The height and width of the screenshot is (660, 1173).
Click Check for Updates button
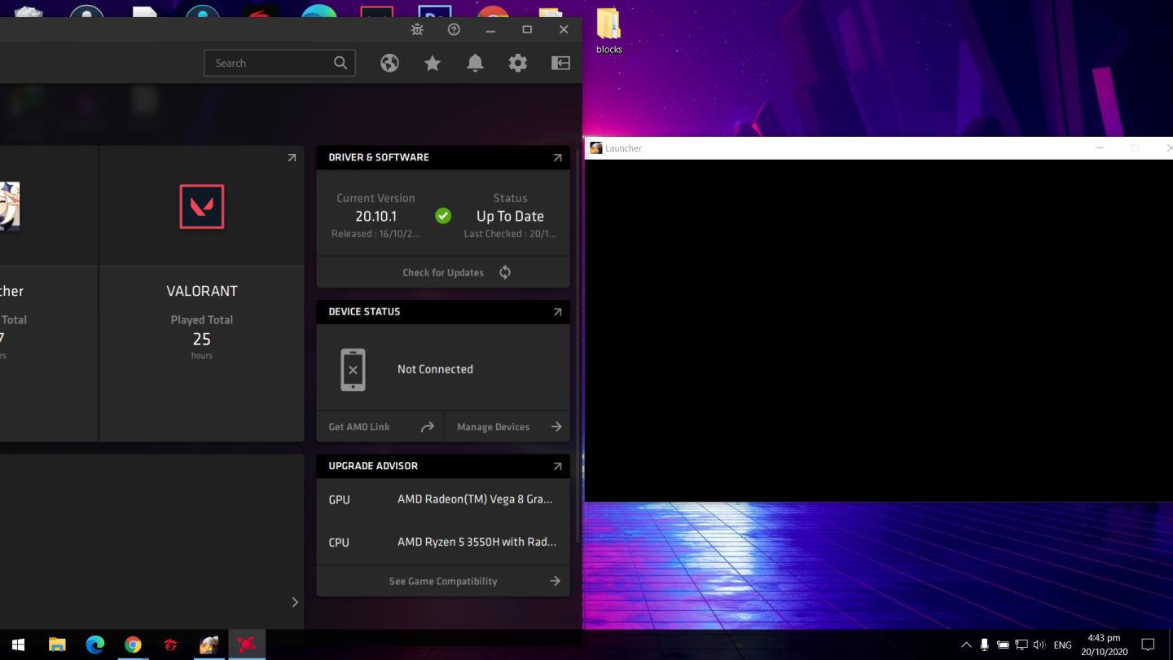[443, 272]
